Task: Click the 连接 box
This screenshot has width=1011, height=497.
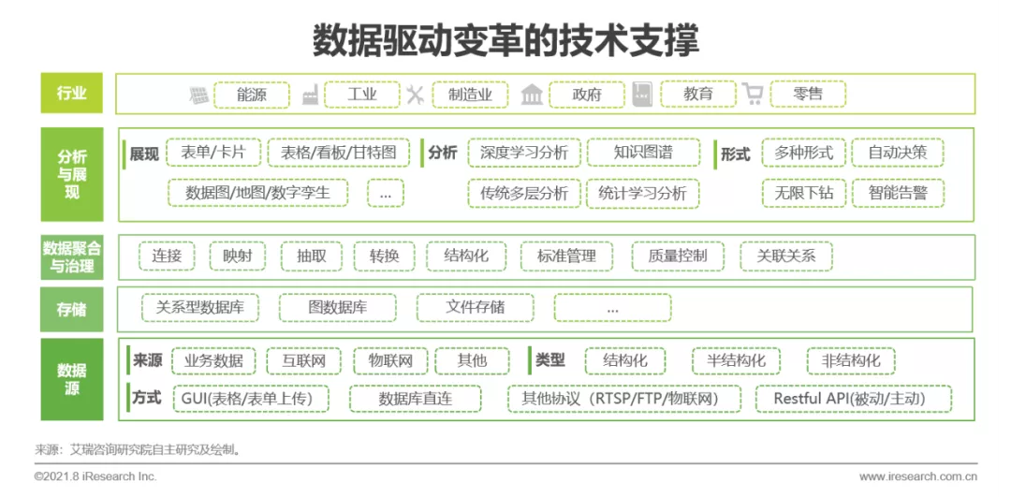Action: click(x=167, y=256)
